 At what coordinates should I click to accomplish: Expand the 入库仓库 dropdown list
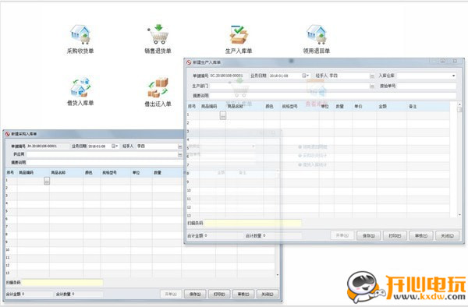click(x=454, y=76)
